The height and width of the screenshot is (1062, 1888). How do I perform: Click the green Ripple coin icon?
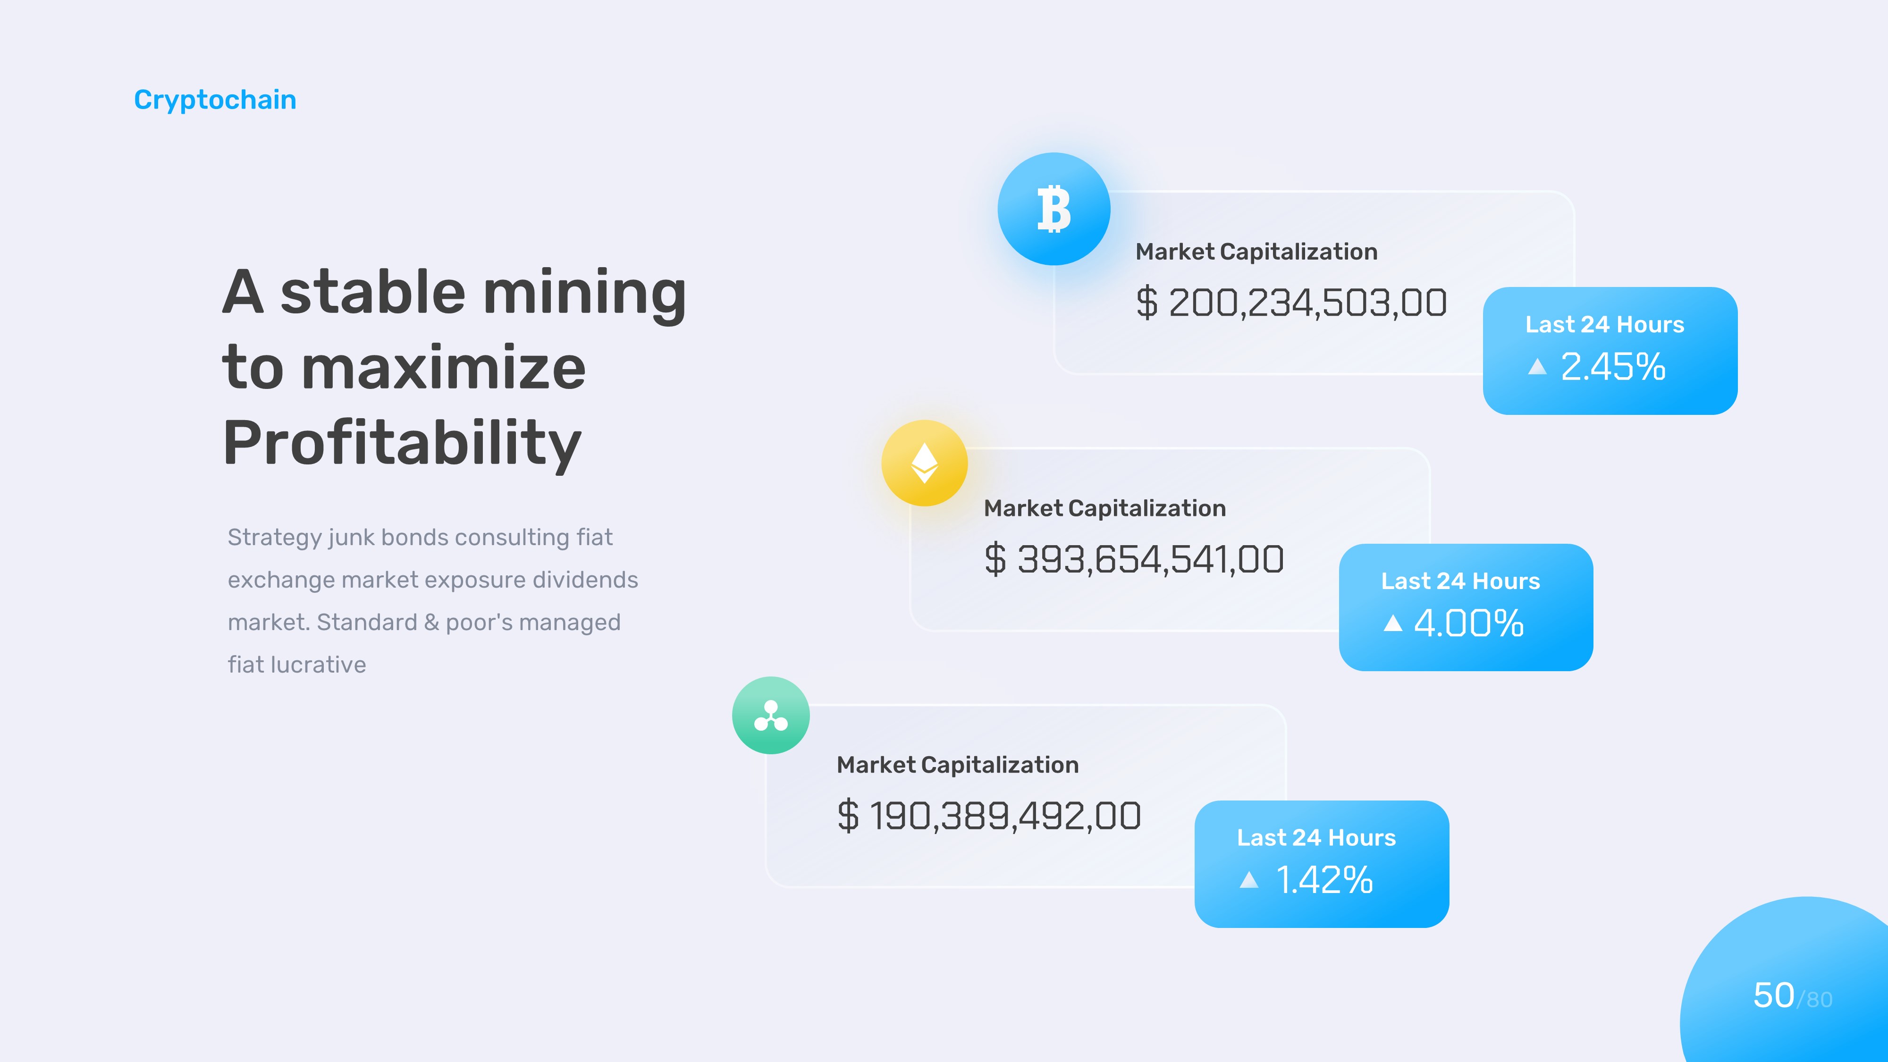(770, 716)
